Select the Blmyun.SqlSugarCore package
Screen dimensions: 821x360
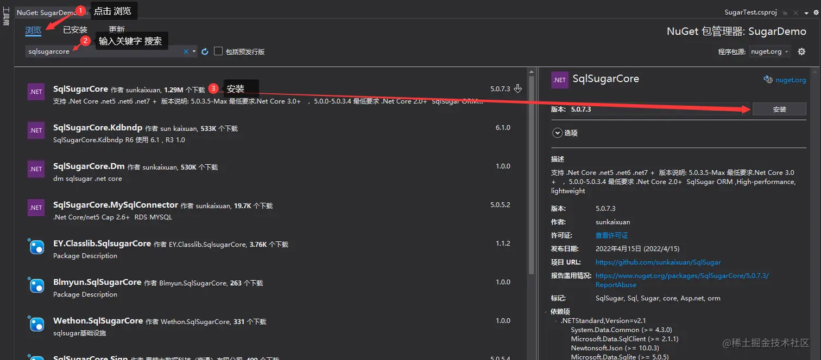tap(271, 287)
